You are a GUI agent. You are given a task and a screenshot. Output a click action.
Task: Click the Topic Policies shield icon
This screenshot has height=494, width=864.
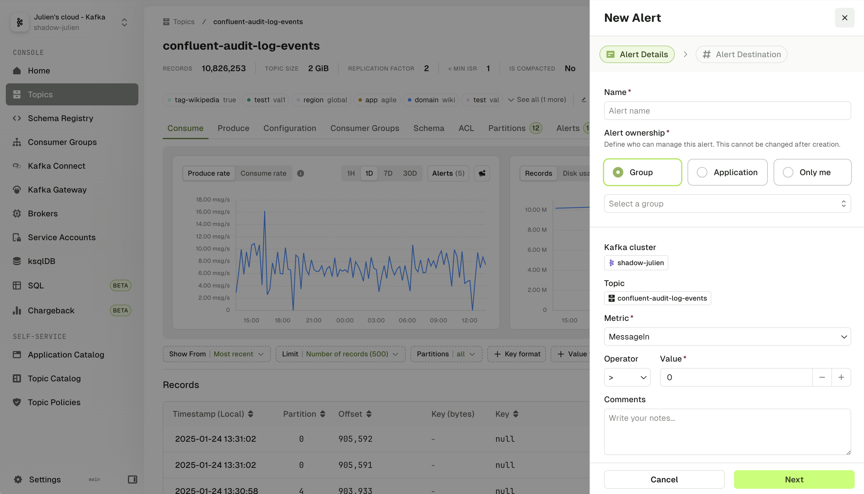(x=17, y=402)
